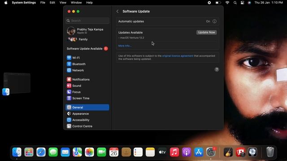Click the Update Now button

[206, 32]
